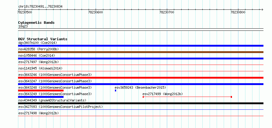The height and width of the screenshot is (128, 272).
Task: Select the black bar under nsv4344349
Action: pos(141,103)
